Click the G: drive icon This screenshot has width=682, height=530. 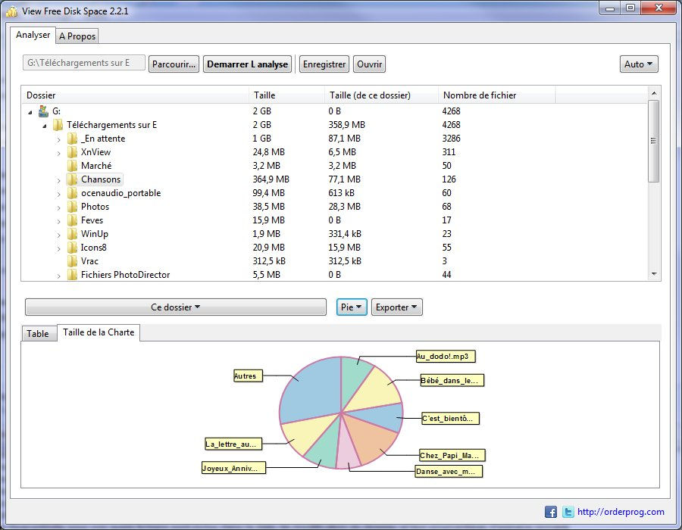(43, 111)
